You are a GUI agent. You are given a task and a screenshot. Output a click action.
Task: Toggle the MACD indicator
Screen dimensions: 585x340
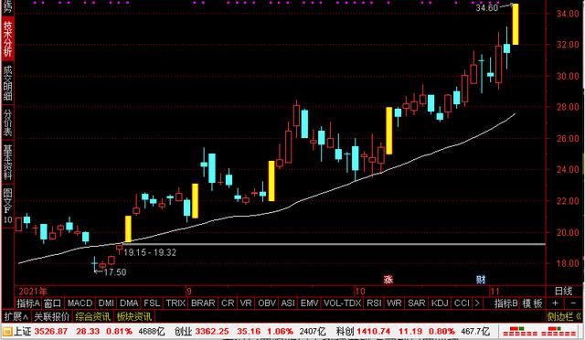(x=80, y=303)
